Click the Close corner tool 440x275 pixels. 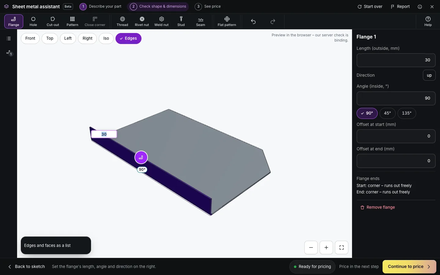(x=95, y=21)
